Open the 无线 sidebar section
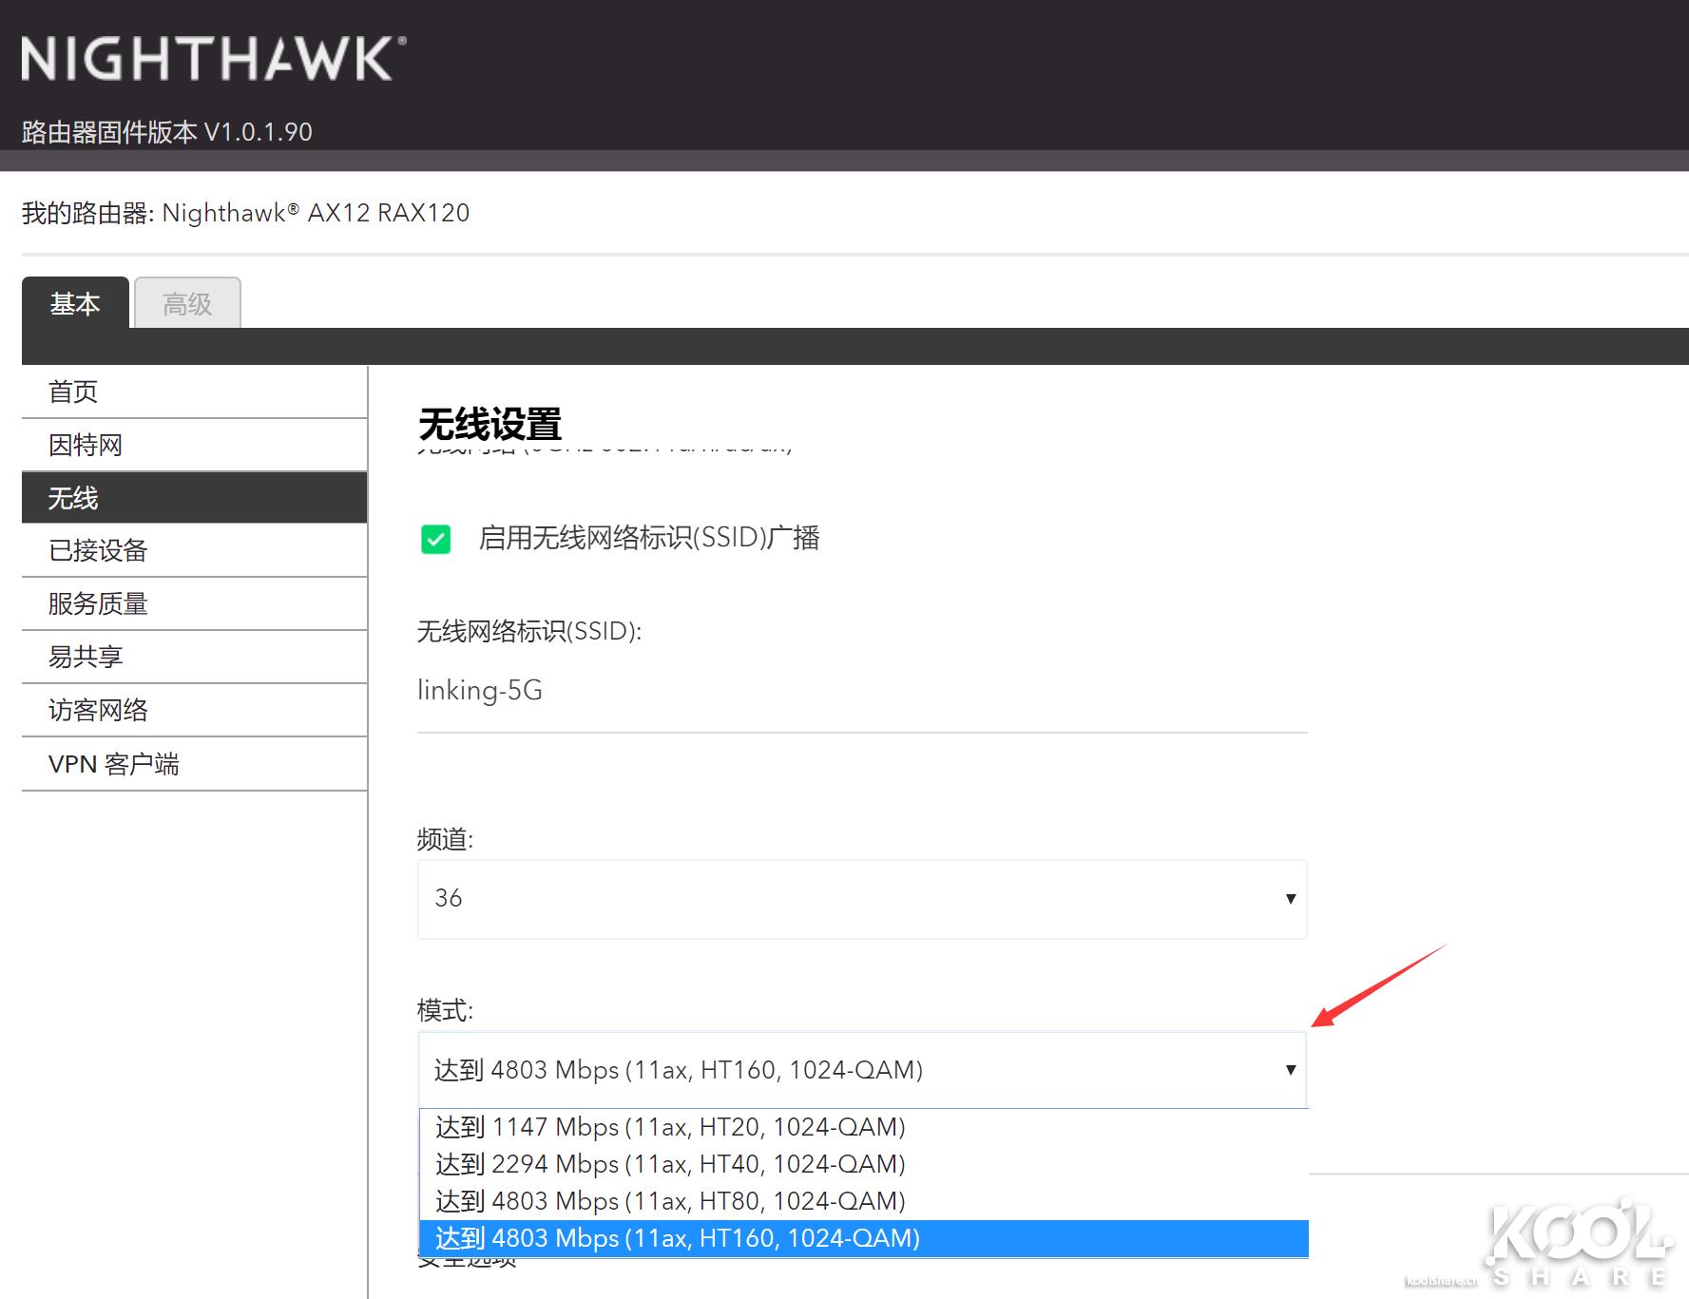1689x1299 pixels. 74,497
